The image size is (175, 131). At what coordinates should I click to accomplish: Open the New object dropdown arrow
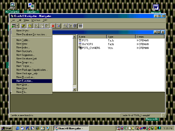pyautogui.click(x=17, y=26)
